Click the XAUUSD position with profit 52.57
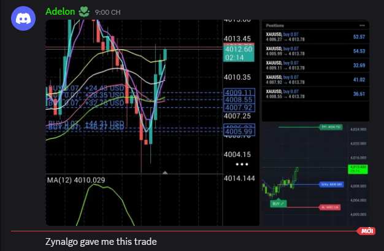 click(x=315, y=37)
